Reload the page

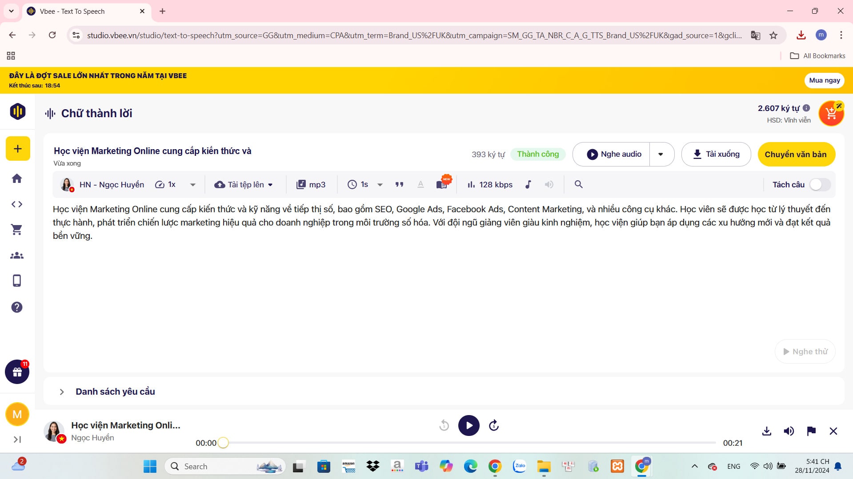pyautogui.click(x=52, y=35)
